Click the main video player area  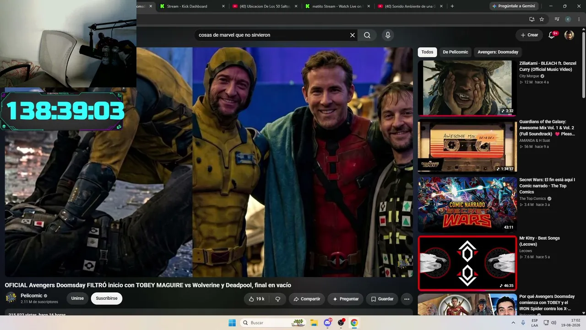pos(209,162)
